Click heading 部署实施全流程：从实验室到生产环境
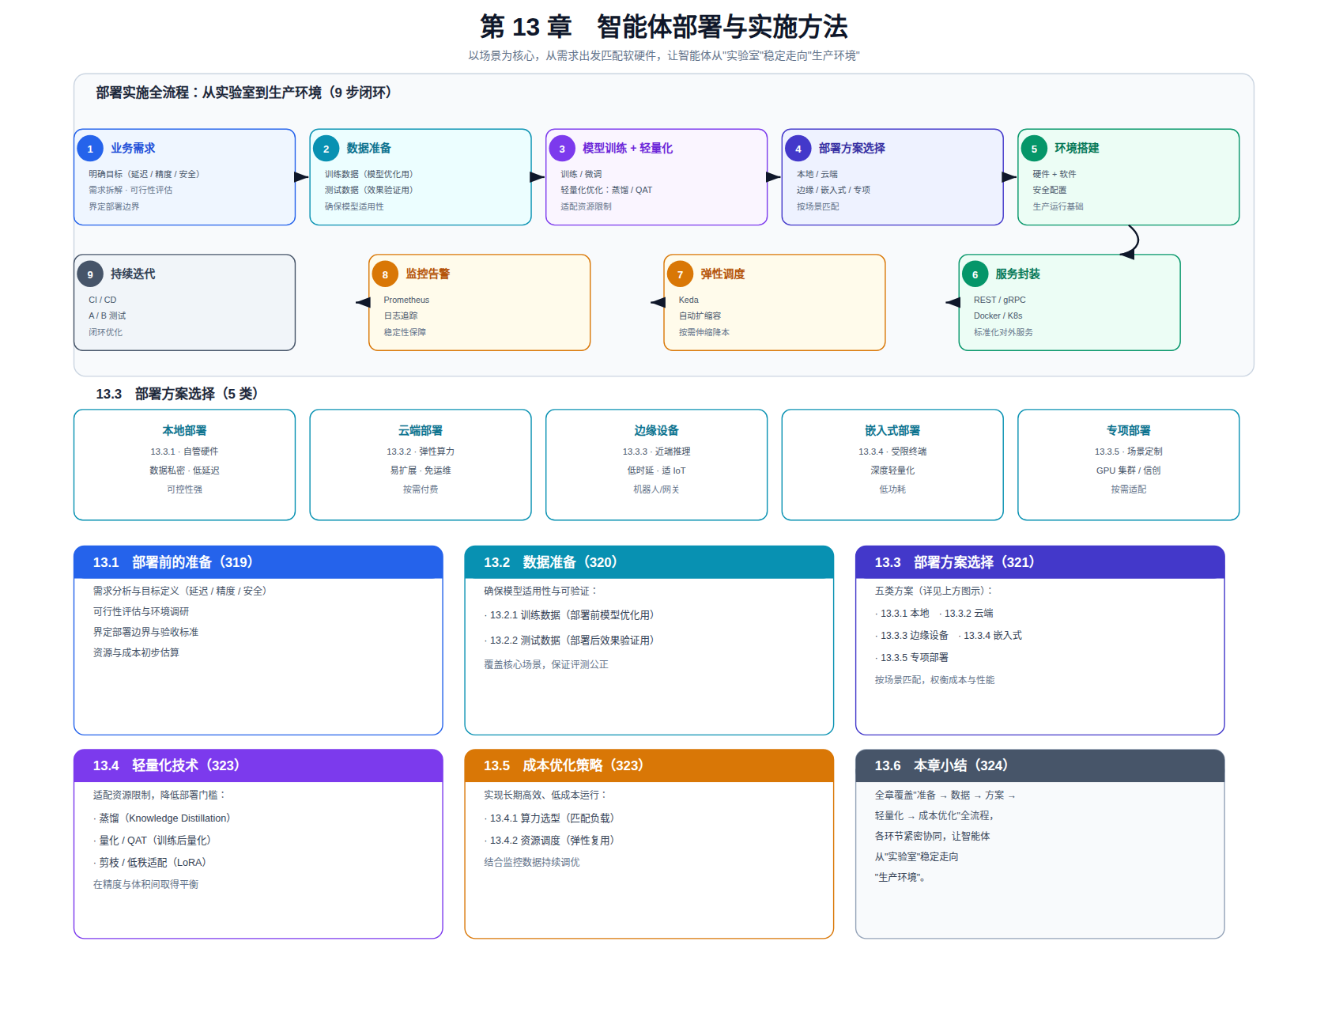 tap(243, 93)
